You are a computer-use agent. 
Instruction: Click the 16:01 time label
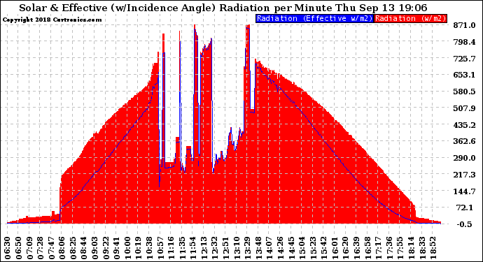tap(335, 248)
